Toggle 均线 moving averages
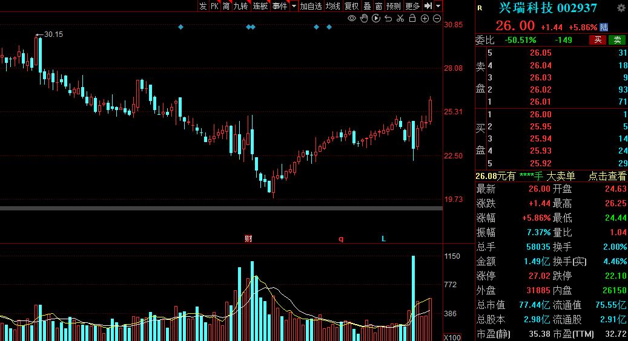 click(x=333, y=6)
